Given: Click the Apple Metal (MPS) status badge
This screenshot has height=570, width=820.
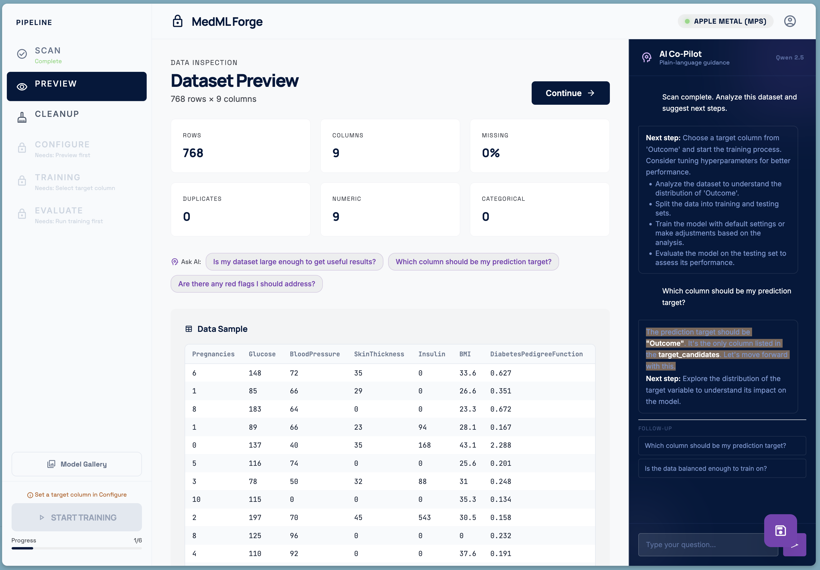Looking at the screenshot, I should point(725,21).
